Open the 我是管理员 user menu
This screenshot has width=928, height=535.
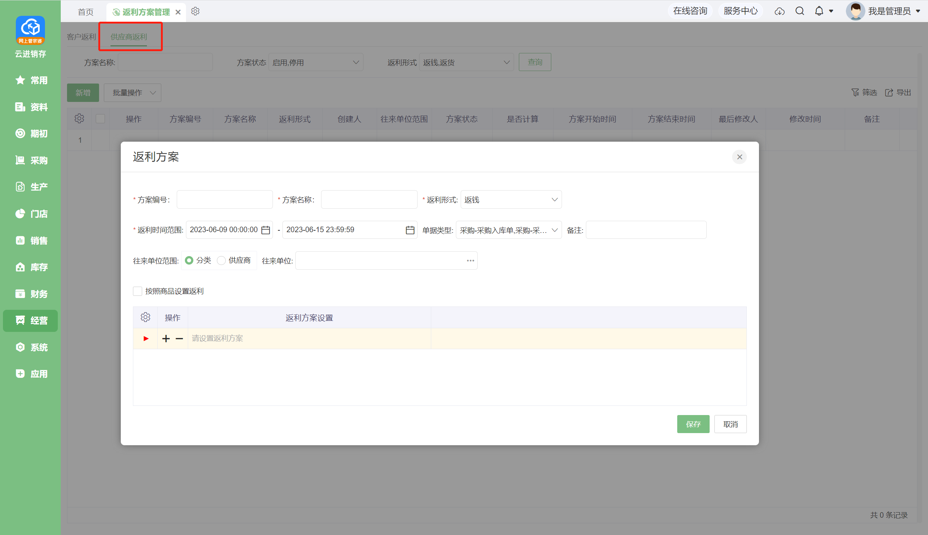[884, 11]
